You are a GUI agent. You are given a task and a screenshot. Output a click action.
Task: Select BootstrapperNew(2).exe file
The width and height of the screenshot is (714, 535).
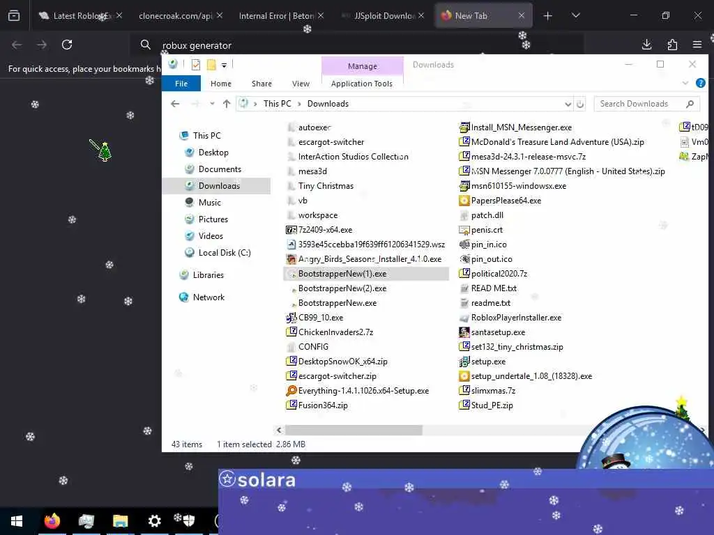pos(336,288)
